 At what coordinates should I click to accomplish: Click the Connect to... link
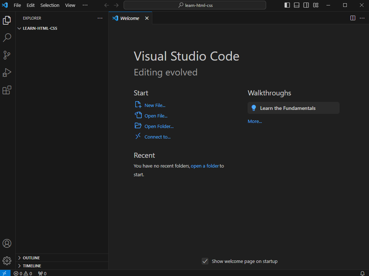click(x=157, y=137)
